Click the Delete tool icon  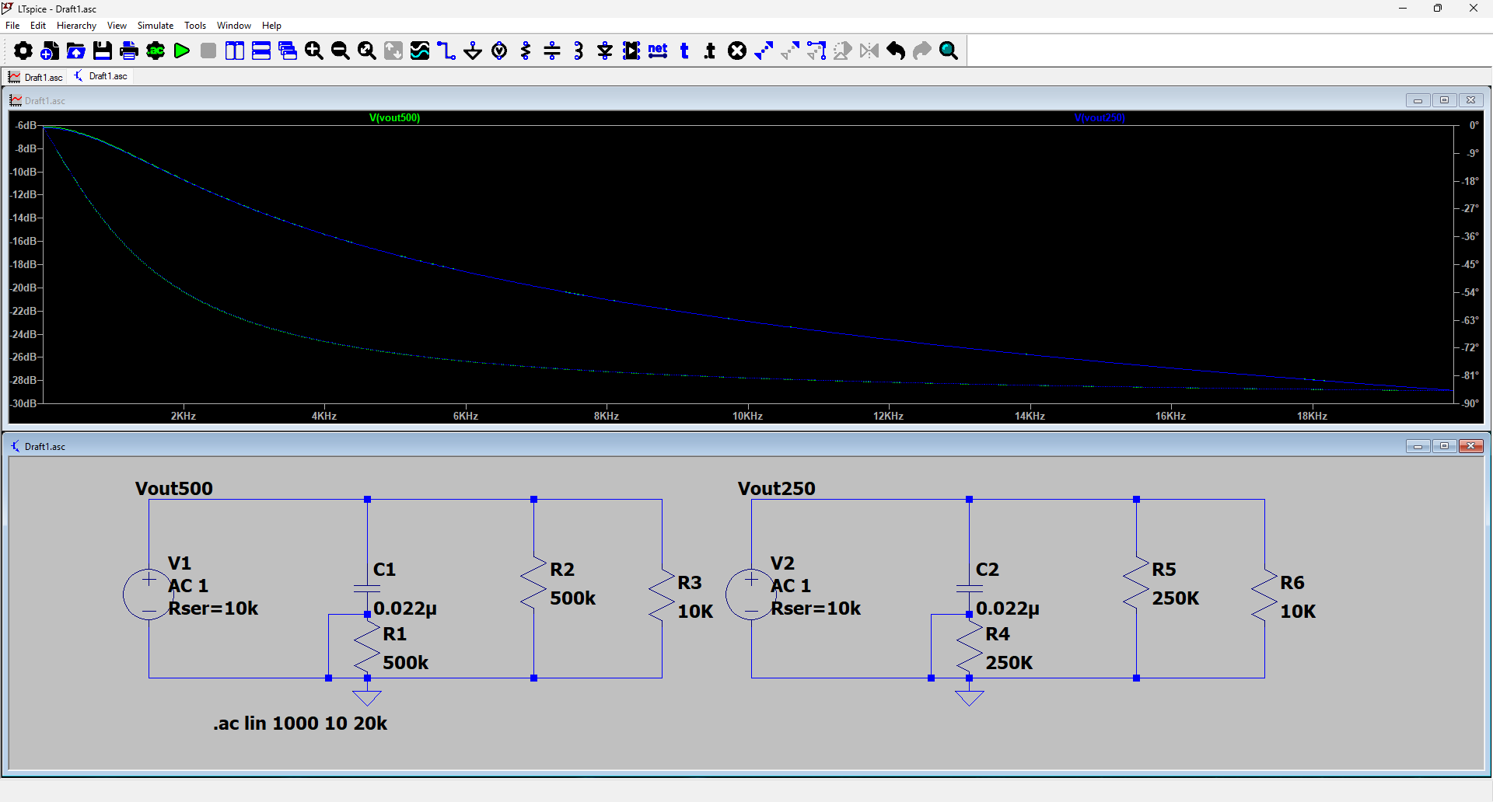(x=737, y=51)
